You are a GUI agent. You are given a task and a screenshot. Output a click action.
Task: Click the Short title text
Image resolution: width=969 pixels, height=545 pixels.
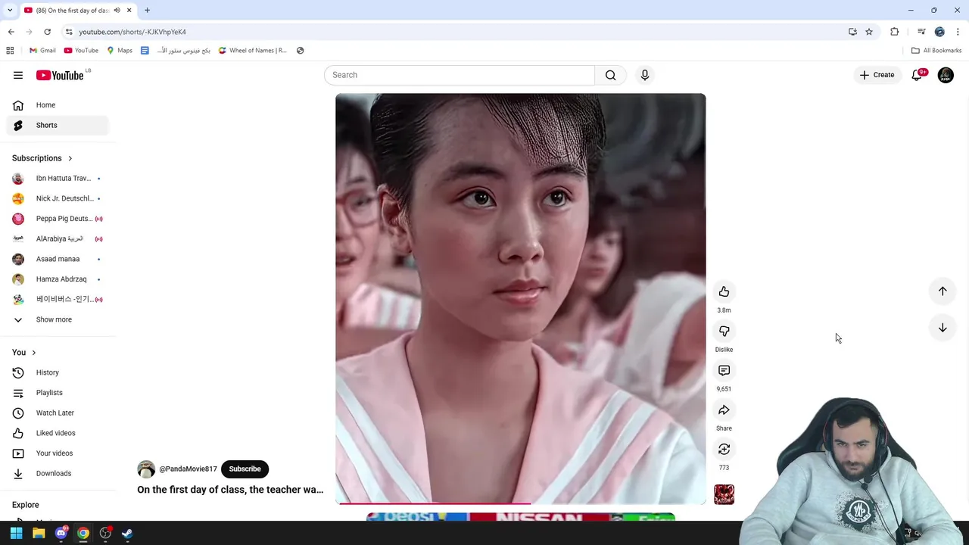pyautogui.click(x=230, y=490)
